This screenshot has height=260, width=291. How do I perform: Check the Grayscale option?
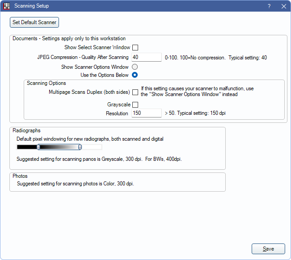(135, 105)
